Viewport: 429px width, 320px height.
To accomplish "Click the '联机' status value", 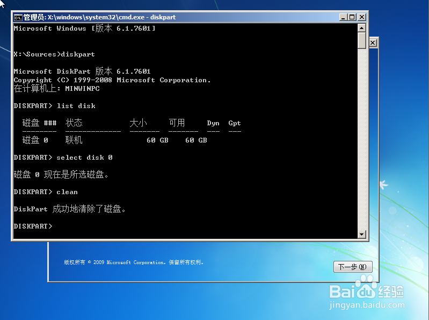I will pos(74,140).
